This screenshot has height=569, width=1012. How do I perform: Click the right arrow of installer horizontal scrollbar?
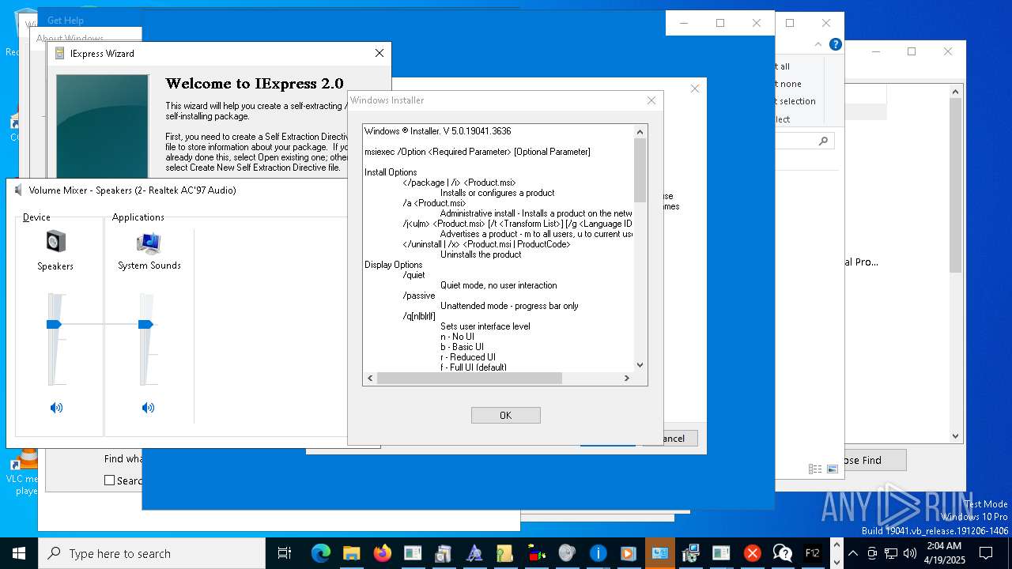(x=627, y=378)
